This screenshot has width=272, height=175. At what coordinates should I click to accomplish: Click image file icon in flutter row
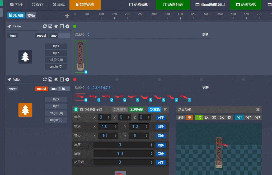coord(50,79)
